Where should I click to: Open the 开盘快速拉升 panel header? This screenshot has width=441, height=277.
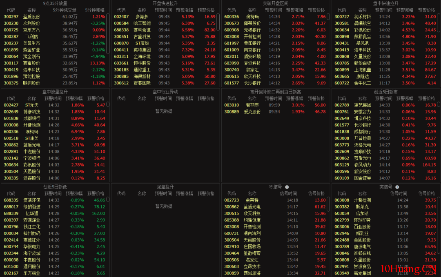click(165, 3)
